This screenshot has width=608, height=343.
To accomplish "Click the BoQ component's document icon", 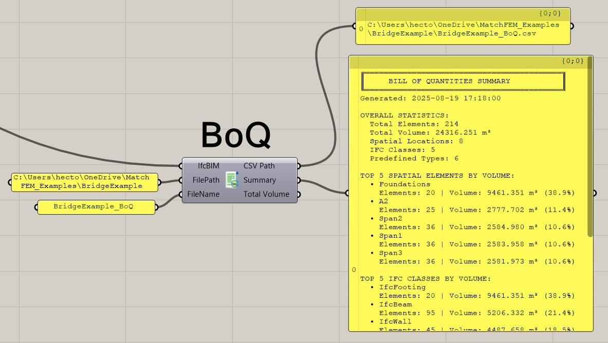I will point(232,180).
